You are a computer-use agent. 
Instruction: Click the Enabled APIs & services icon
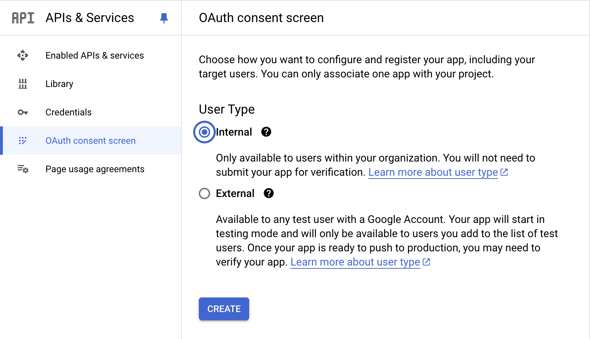[23, 55]
